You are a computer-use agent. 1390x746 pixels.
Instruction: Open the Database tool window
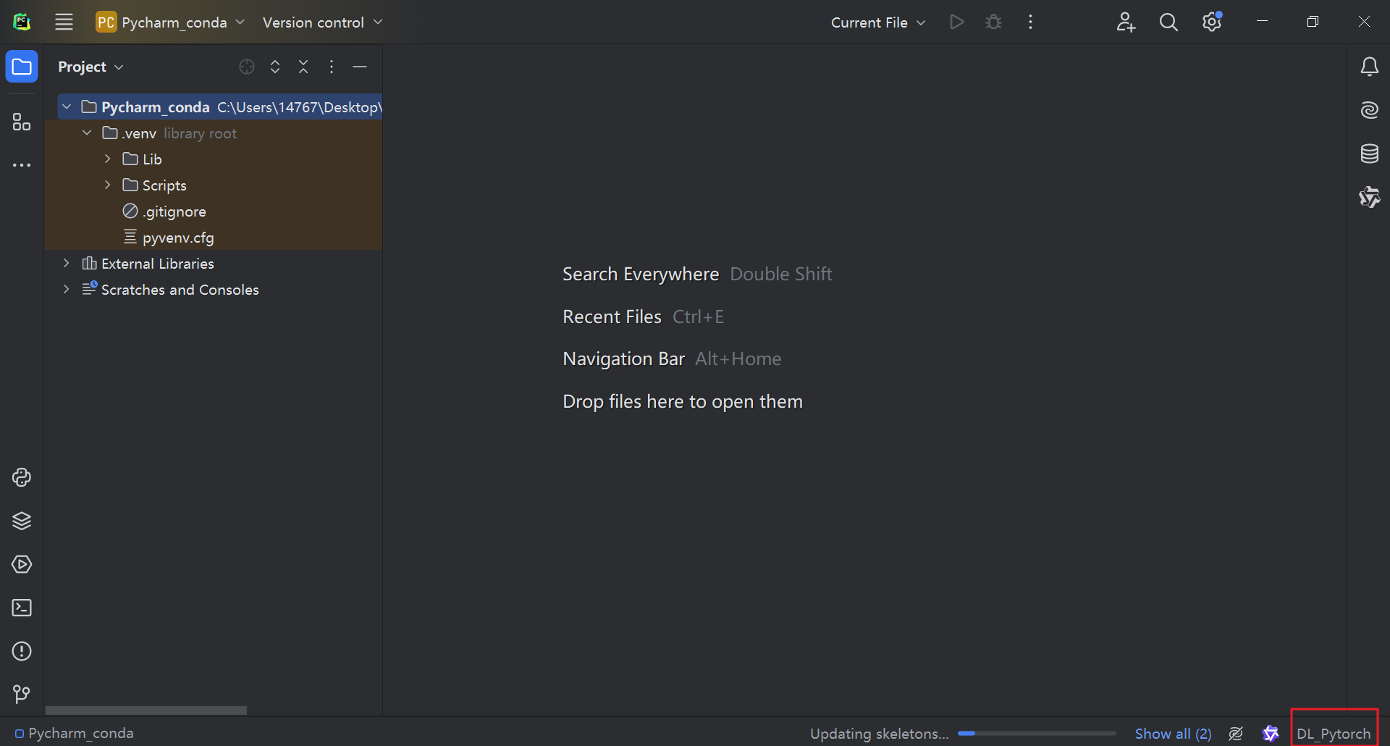coord(1369,154)
